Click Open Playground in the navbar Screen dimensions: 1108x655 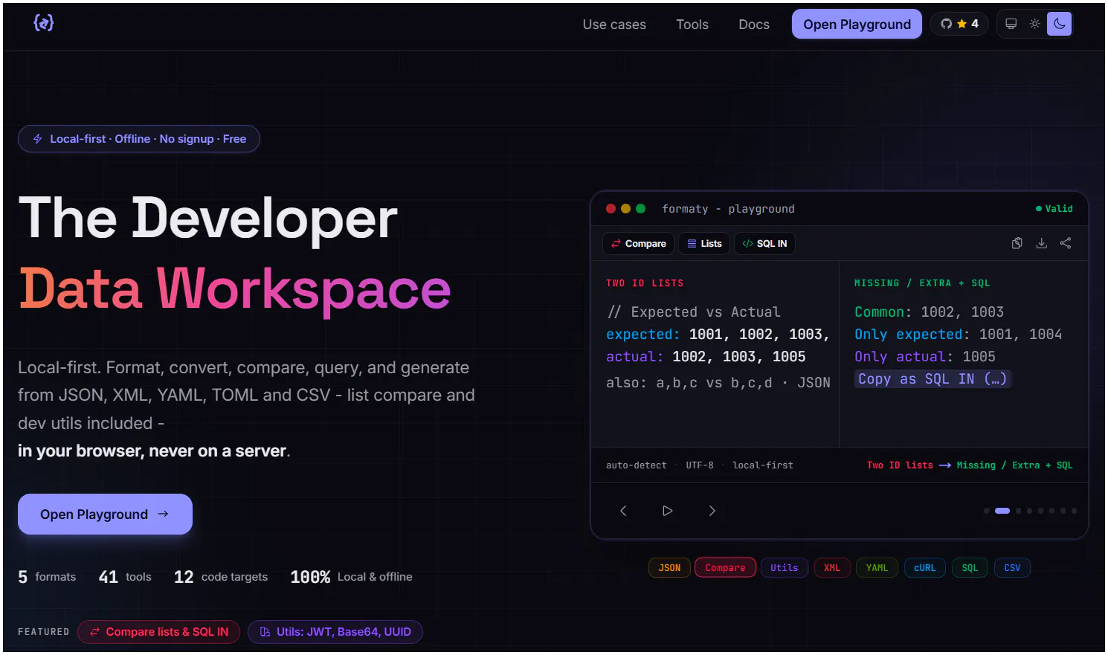(857, 25)
